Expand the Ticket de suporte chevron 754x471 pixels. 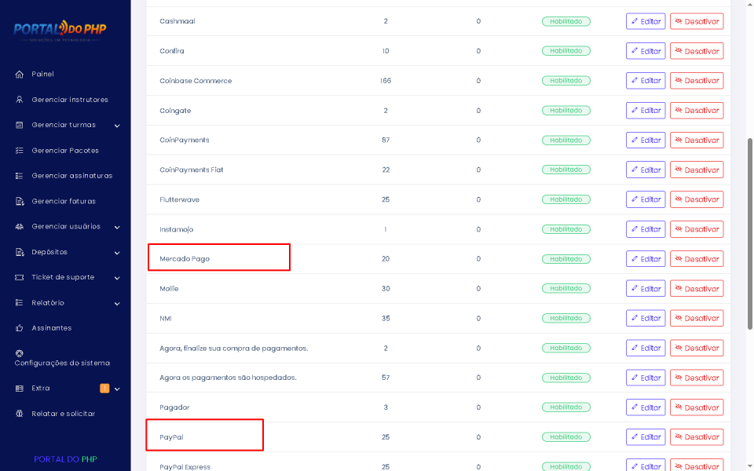point(117,278)
